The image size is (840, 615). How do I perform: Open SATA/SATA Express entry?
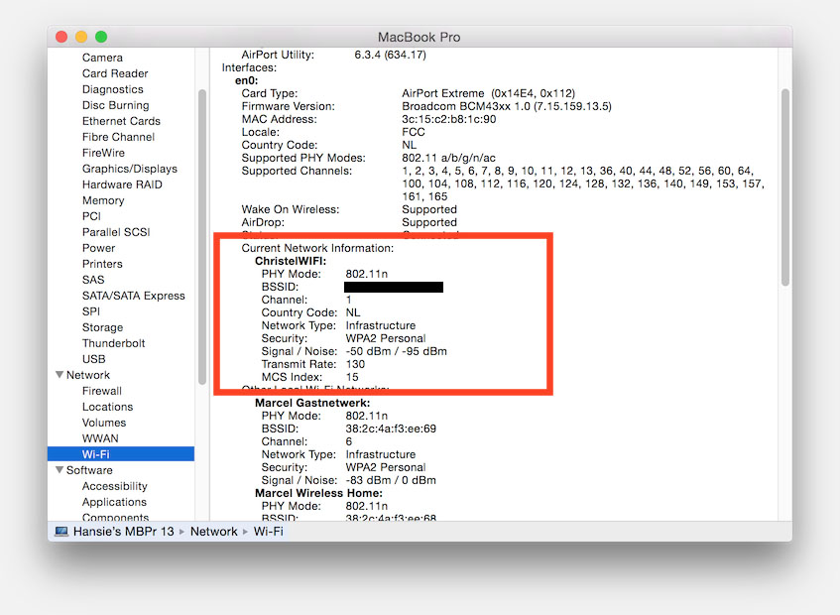click(134, 296)
